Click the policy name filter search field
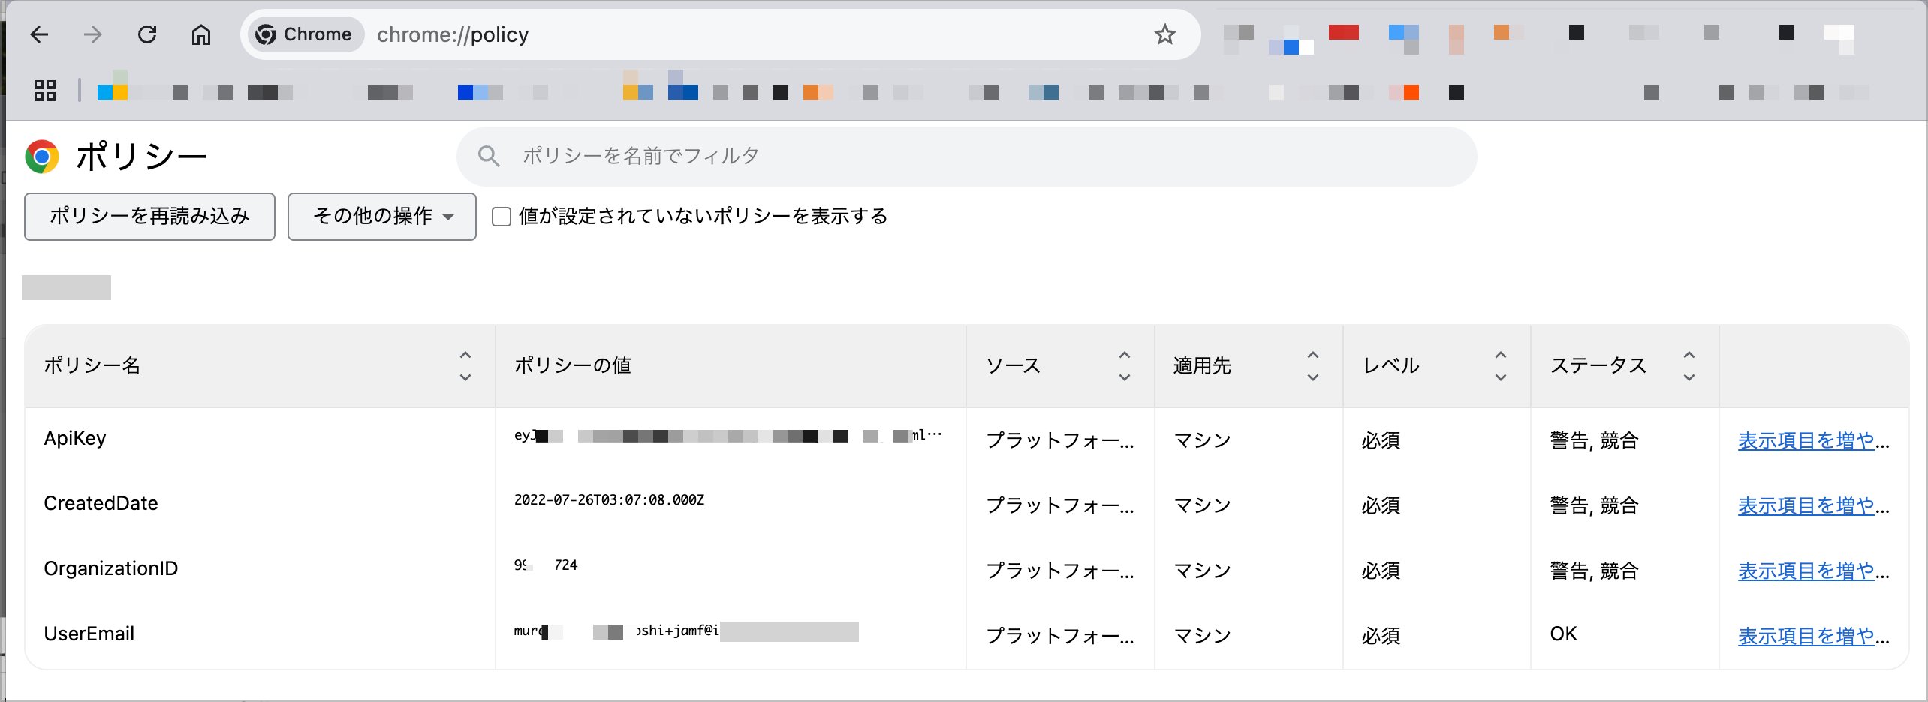The height and width of the screenshot is (702, 1928). click(966, 156)
